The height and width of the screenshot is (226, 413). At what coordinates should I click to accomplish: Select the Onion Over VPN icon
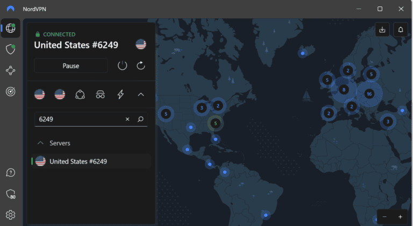(100, 94)
